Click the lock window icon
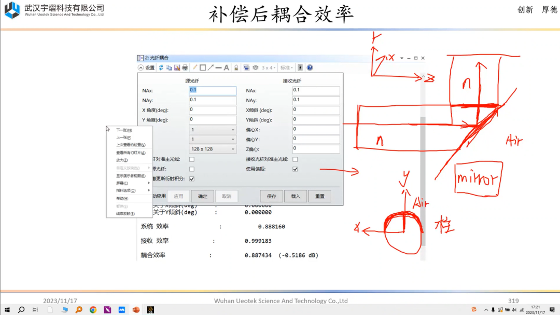Viewport: 560px width, 315px height. coord(236,67)
